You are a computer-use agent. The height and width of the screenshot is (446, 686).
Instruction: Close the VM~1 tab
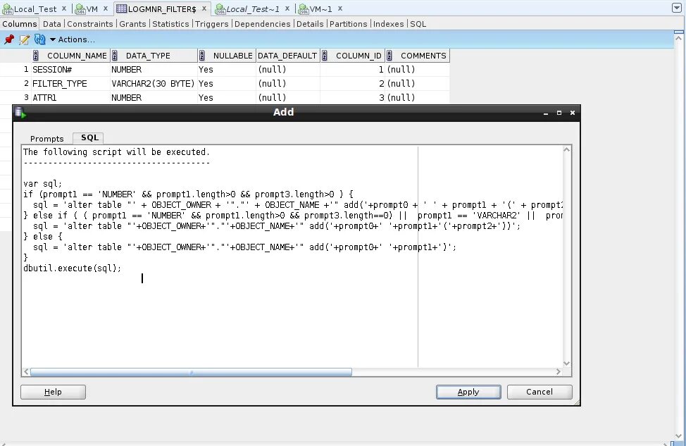340,8
